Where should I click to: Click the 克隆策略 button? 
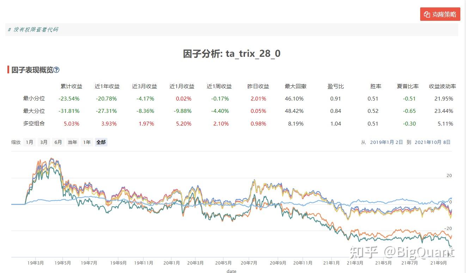tap(440, 14)
